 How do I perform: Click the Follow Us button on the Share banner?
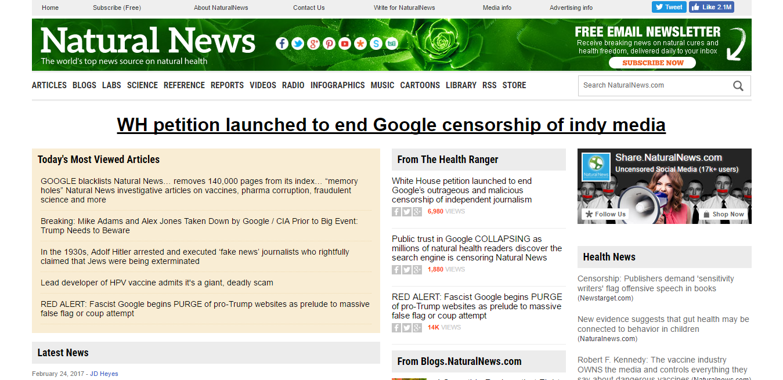pos(605,214)
